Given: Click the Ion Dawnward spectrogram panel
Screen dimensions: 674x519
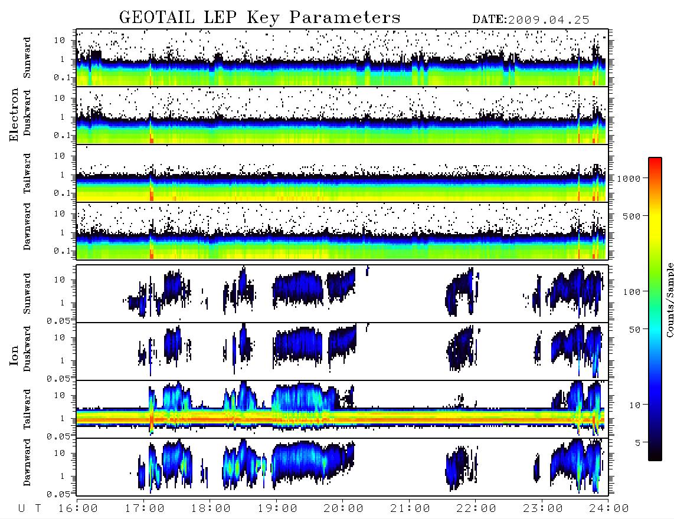Looking at the screenshot, I should click(x=342, y=467).
